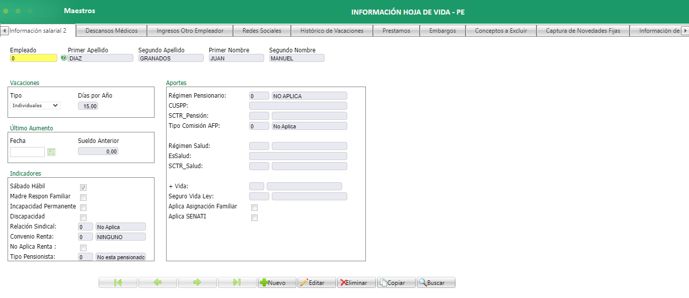Viewport: 689px width, 298px height.
Task: Switch to the Descansos Médicos tab
Action: point(111,30)
